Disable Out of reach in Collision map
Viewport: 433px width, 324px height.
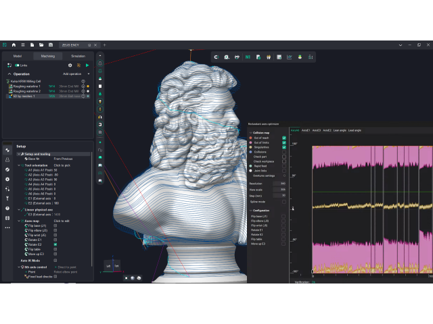point(284,138)
